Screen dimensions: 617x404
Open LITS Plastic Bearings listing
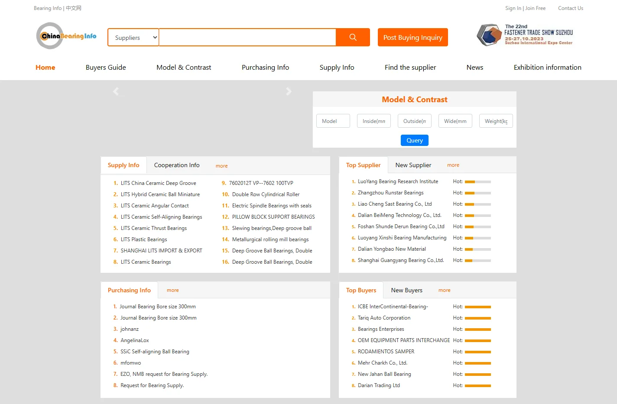[x=144, y=239]
